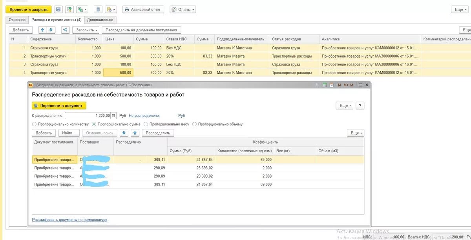Image resolution: width=471 pixels, height=240 pixels.
Task: Click the 69,000 Количество cell in the last row
Action: tap(245, 184)
